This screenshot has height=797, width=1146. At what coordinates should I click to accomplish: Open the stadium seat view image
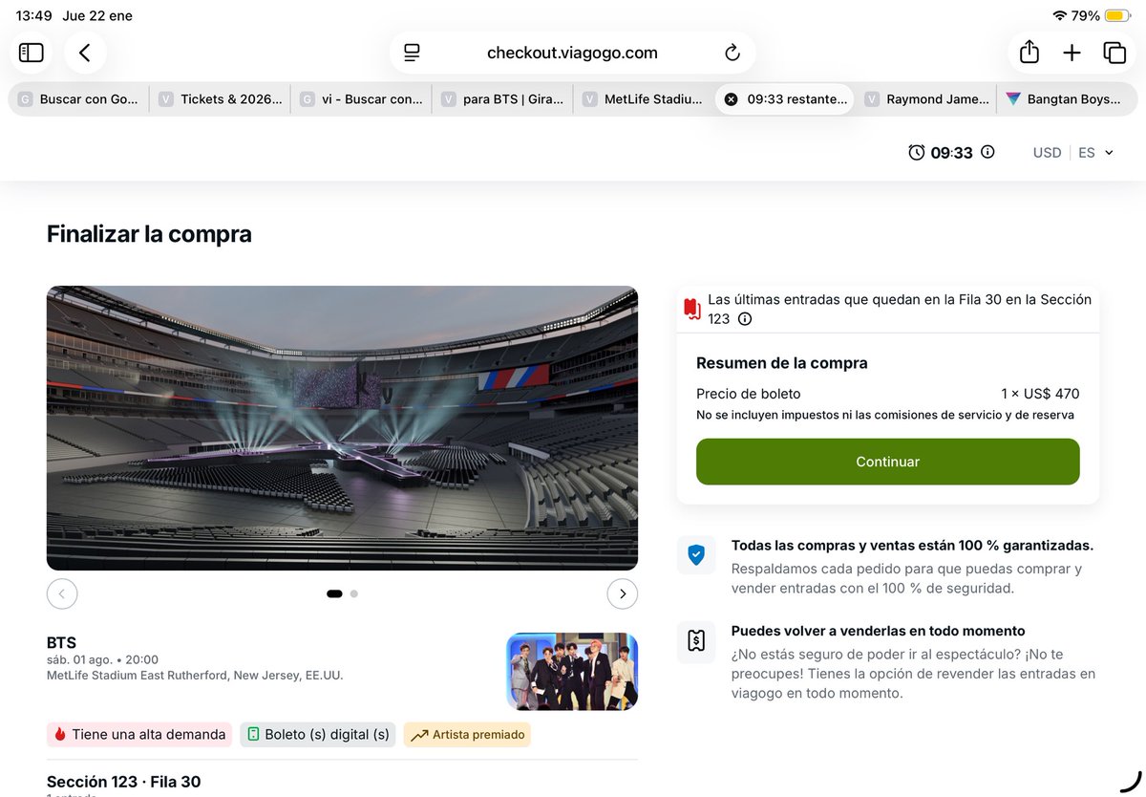(342, 428)
